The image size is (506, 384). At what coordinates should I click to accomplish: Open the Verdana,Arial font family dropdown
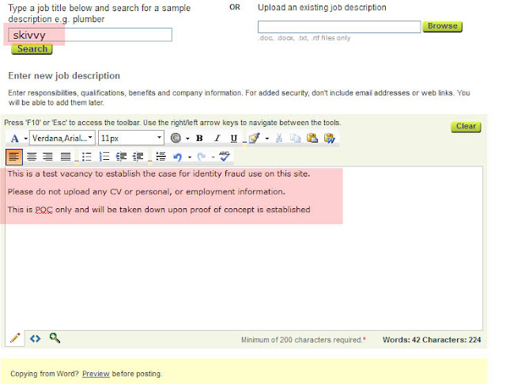pos(62,138)
